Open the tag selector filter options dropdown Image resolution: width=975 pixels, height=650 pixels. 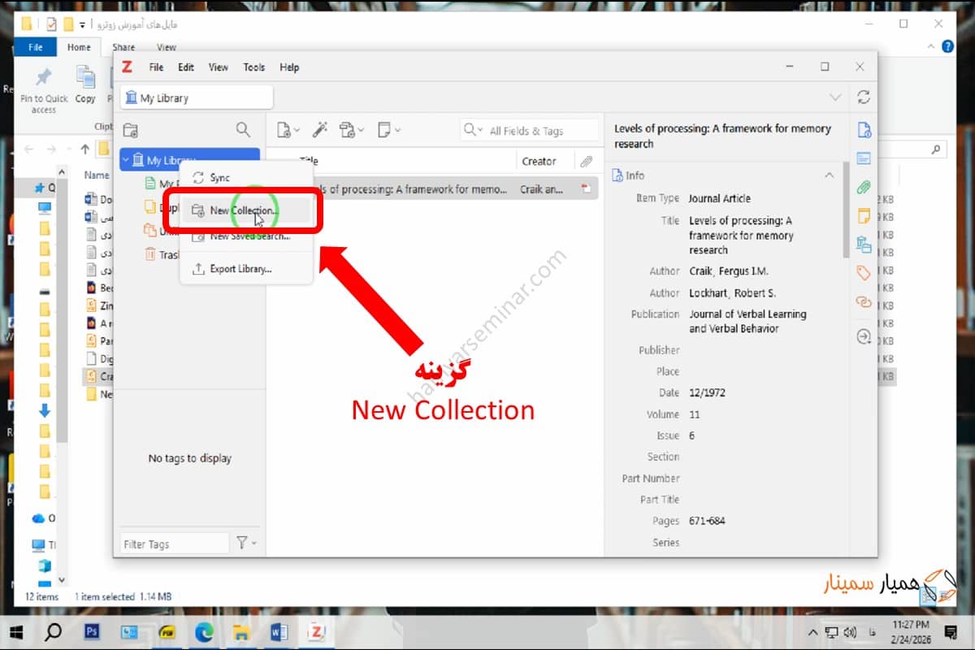point(246,543)
